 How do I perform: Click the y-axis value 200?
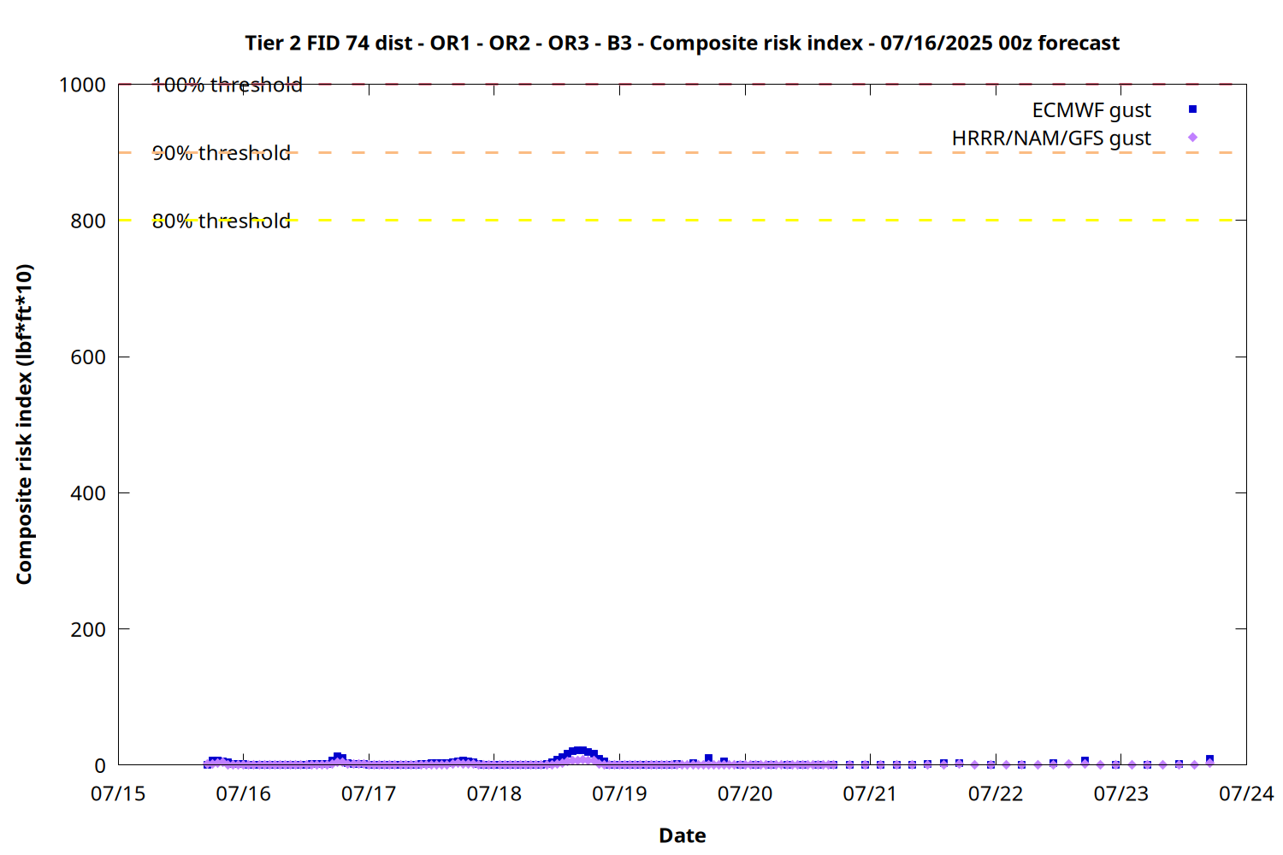[88, 629]
